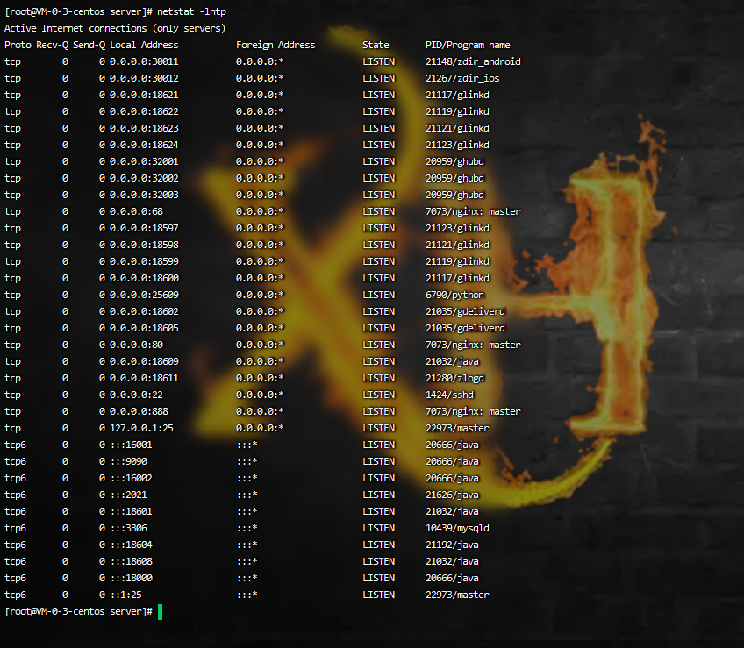Click the :::9090 local address
Image resolution: width=744 pixels, height=648 pixels.
click(x=128, y=461)
